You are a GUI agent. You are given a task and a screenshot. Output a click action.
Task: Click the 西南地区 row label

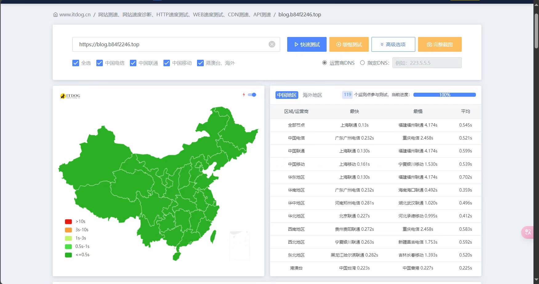click(x=296, y=229)
